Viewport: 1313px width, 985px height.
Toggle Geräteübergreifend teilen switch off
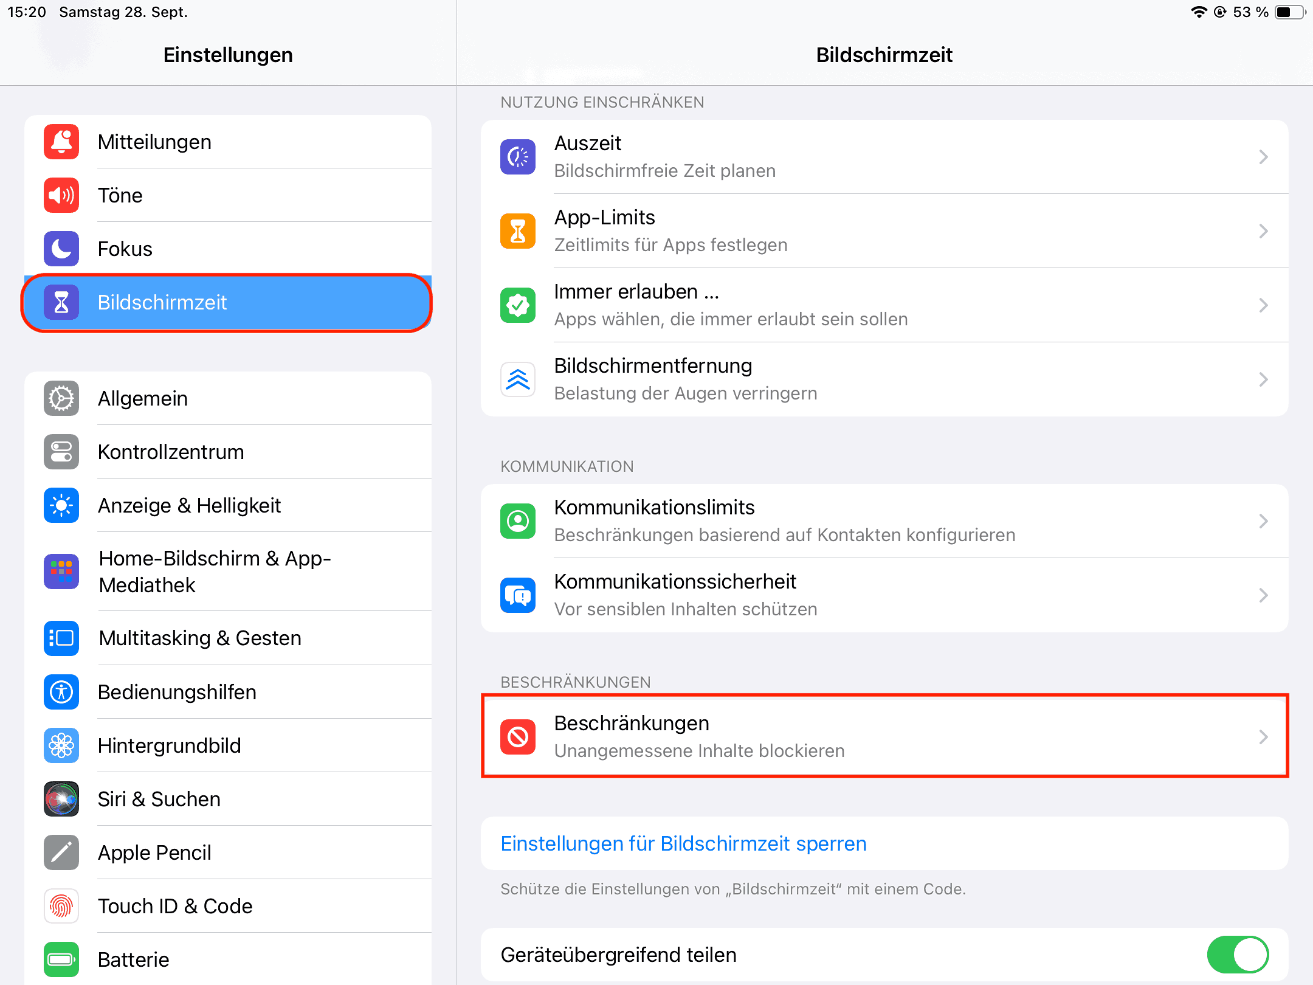1238,955
